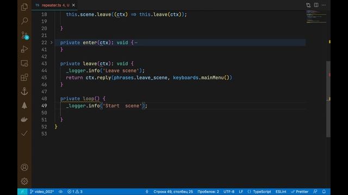The width and height of the screenshot is (348, 195).
Task: Change end of line sequence LF
Action: (241, 192)
